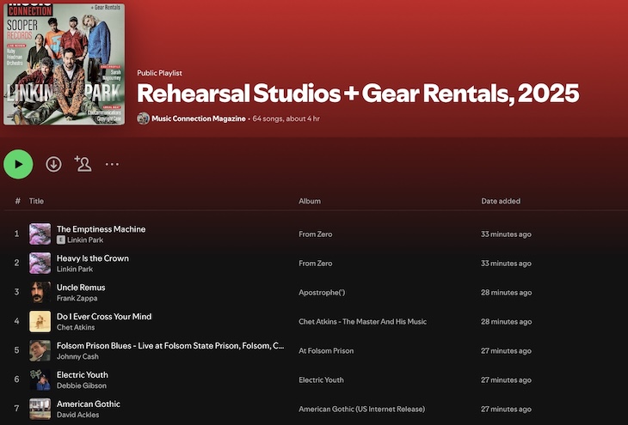The height and width of the screenshot is (425, 628).
Task: Click Uncle Remus album art thumbnail
Action: (x=40, y=292)
